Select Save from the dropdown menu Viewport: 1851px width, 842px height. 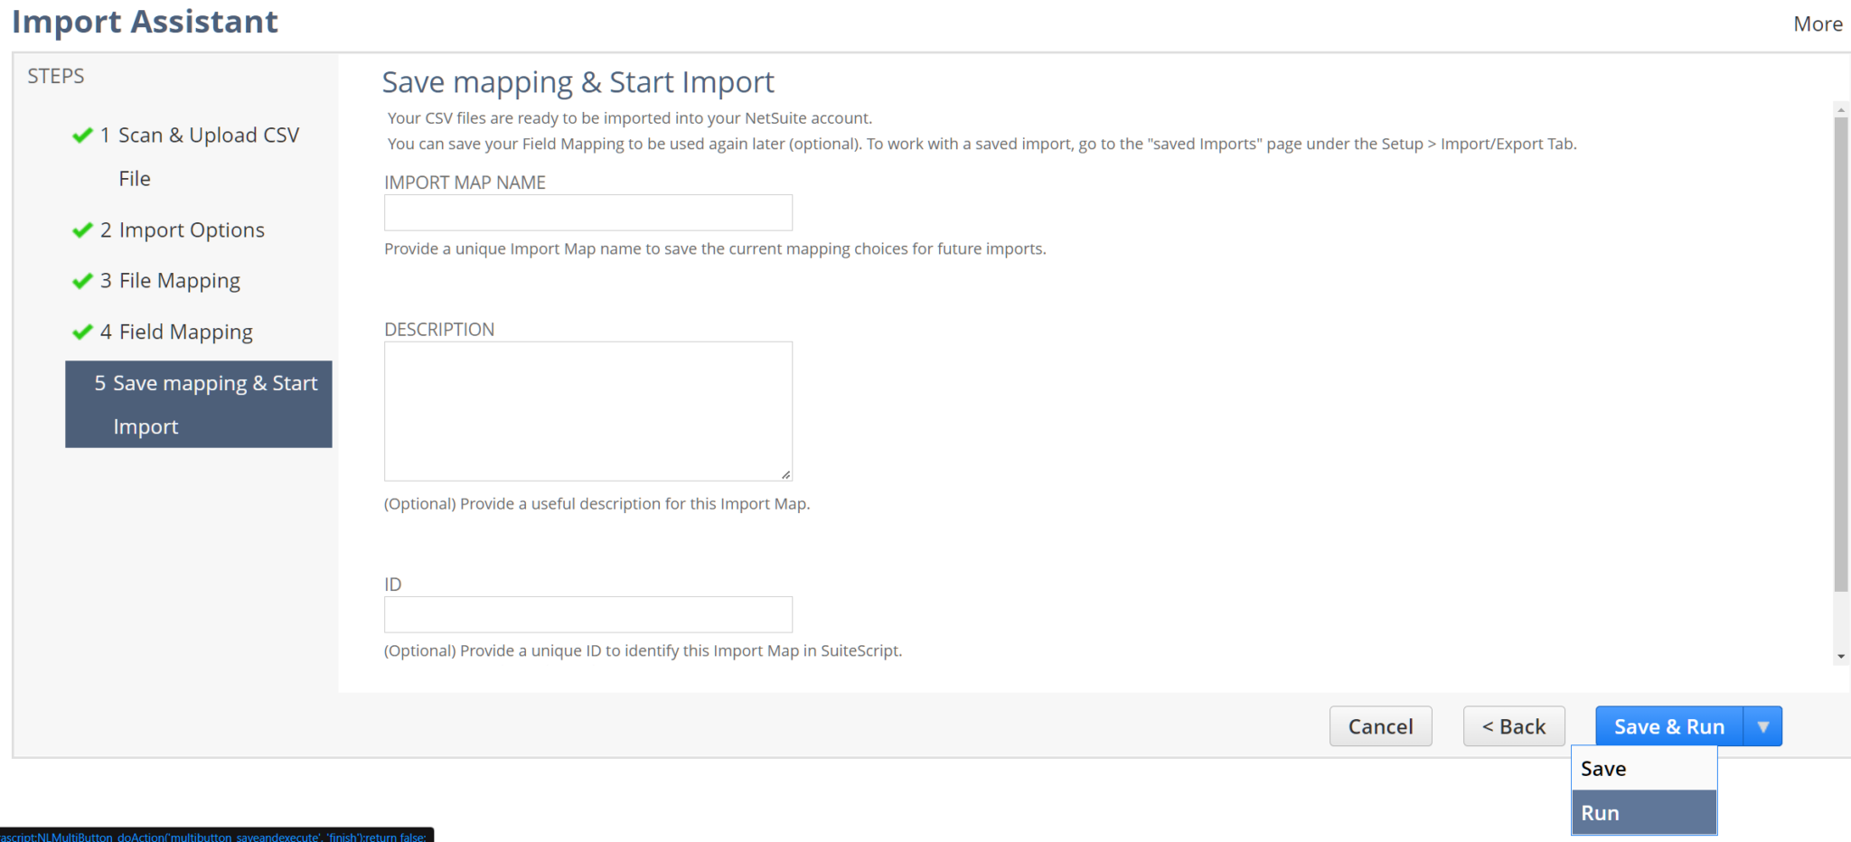[1602, 768]
